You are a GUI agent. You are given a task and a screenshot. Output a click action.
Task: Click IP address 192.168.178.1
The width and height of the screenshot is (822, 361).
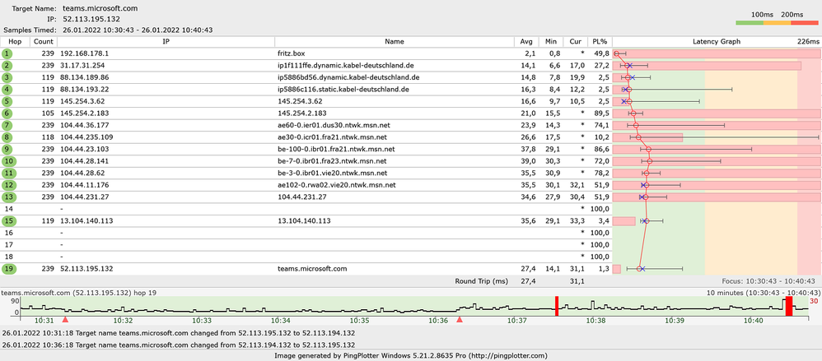point(84,53)
